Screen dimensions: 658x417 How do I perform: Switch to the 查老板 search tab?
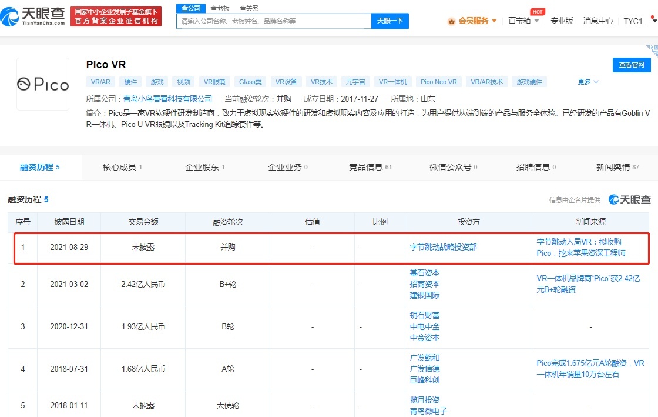coord(220,8)
